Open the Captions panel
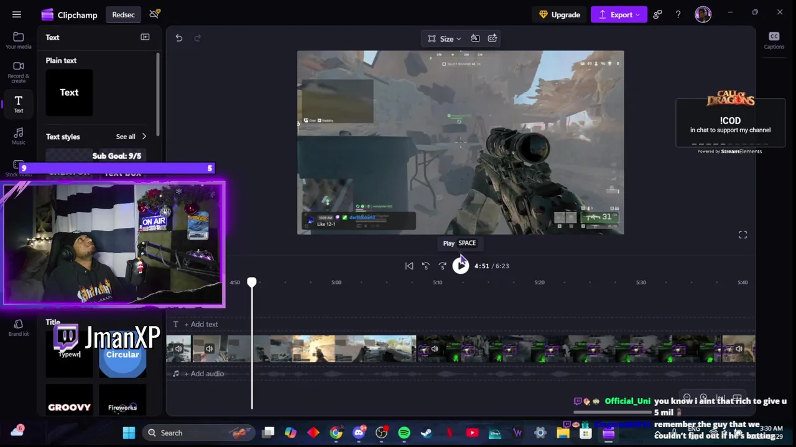 click(774, 40)
